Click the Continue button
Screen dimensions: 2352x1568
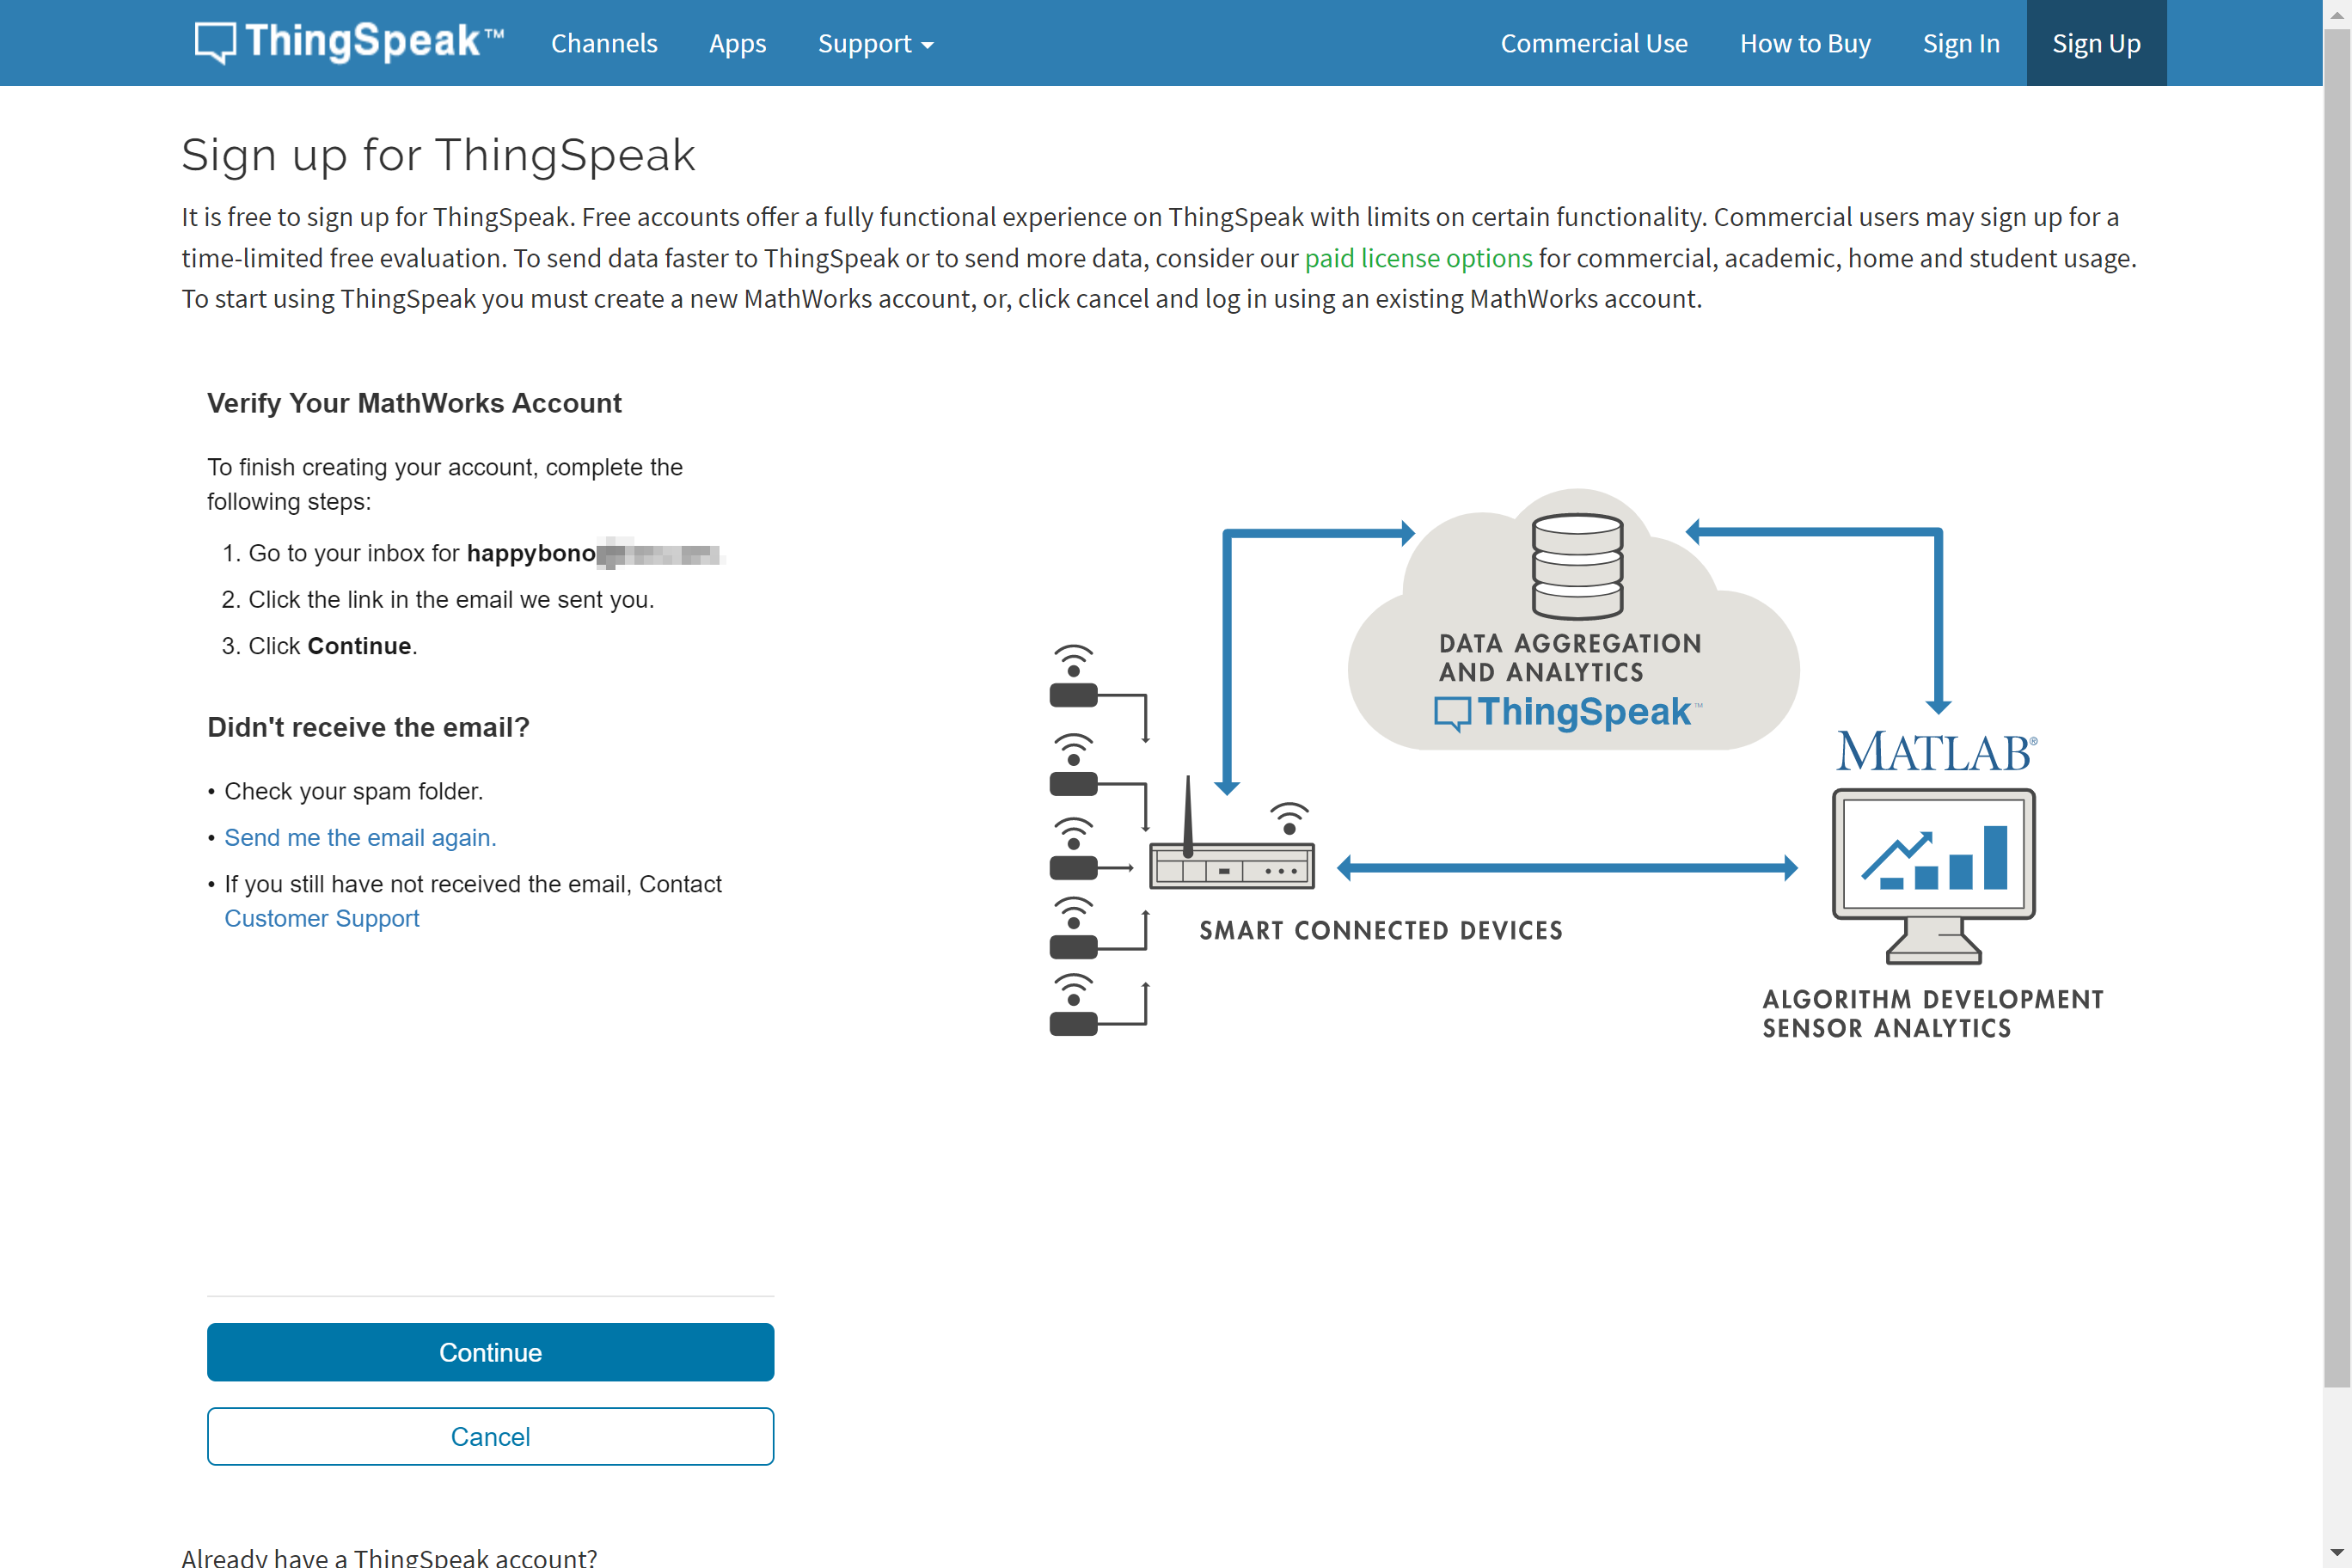(x=490, y=1351)
